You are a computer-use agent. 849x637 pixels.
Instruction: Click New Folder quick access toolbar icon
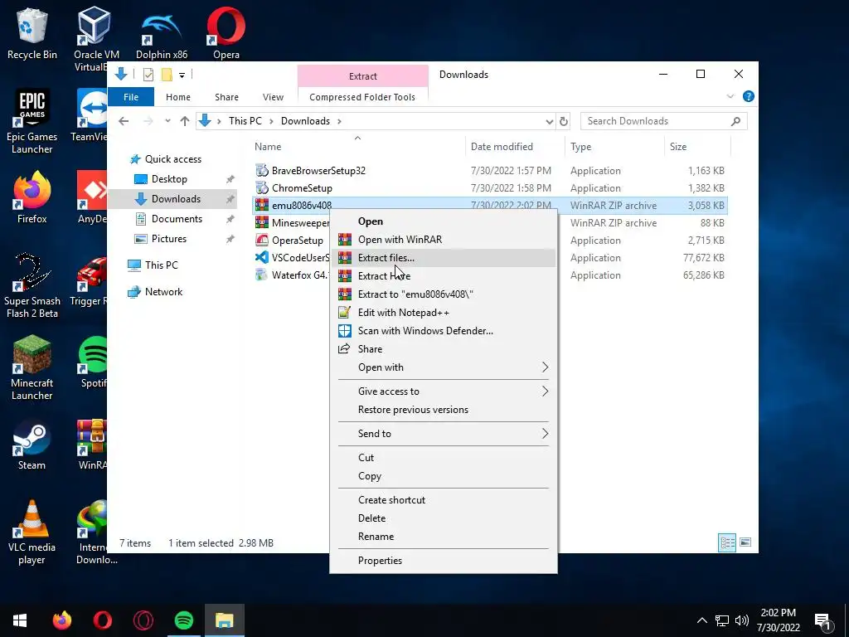pos(167,75)
